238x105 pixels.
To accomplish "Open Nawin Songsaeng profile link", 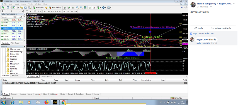I will (207, 4).
